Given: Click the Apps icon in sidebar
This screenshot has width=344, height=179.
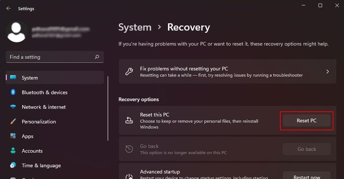Looking at the screenshot, I should tap(13, 136).
